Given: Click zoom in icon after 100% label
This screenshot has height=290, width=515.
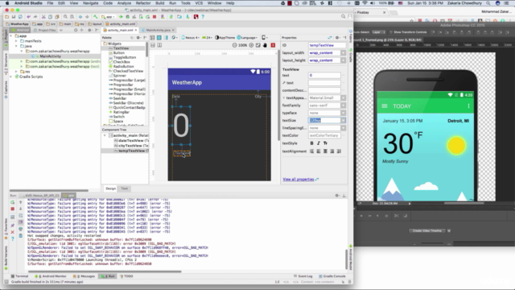Looking at the screenshot, I should tap(251, 45).
